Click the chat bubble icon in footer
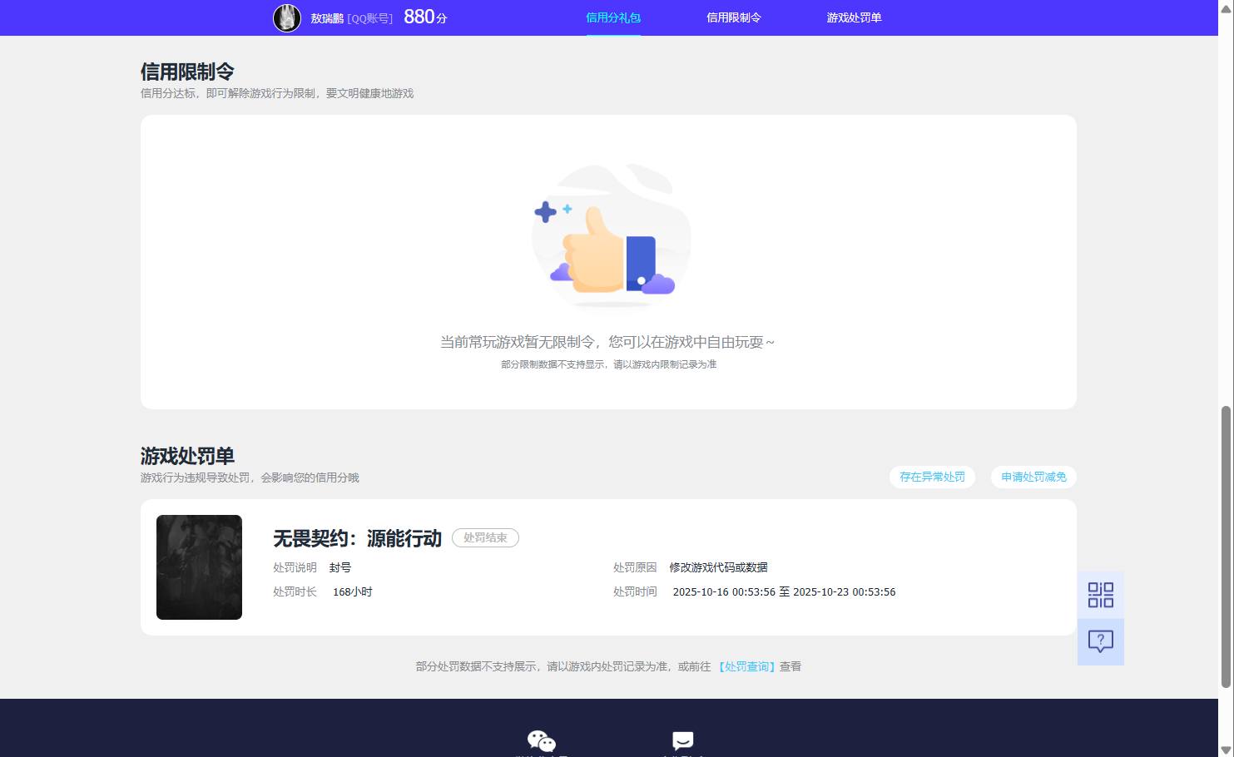Screen dimensions: 1234x757 682,740
